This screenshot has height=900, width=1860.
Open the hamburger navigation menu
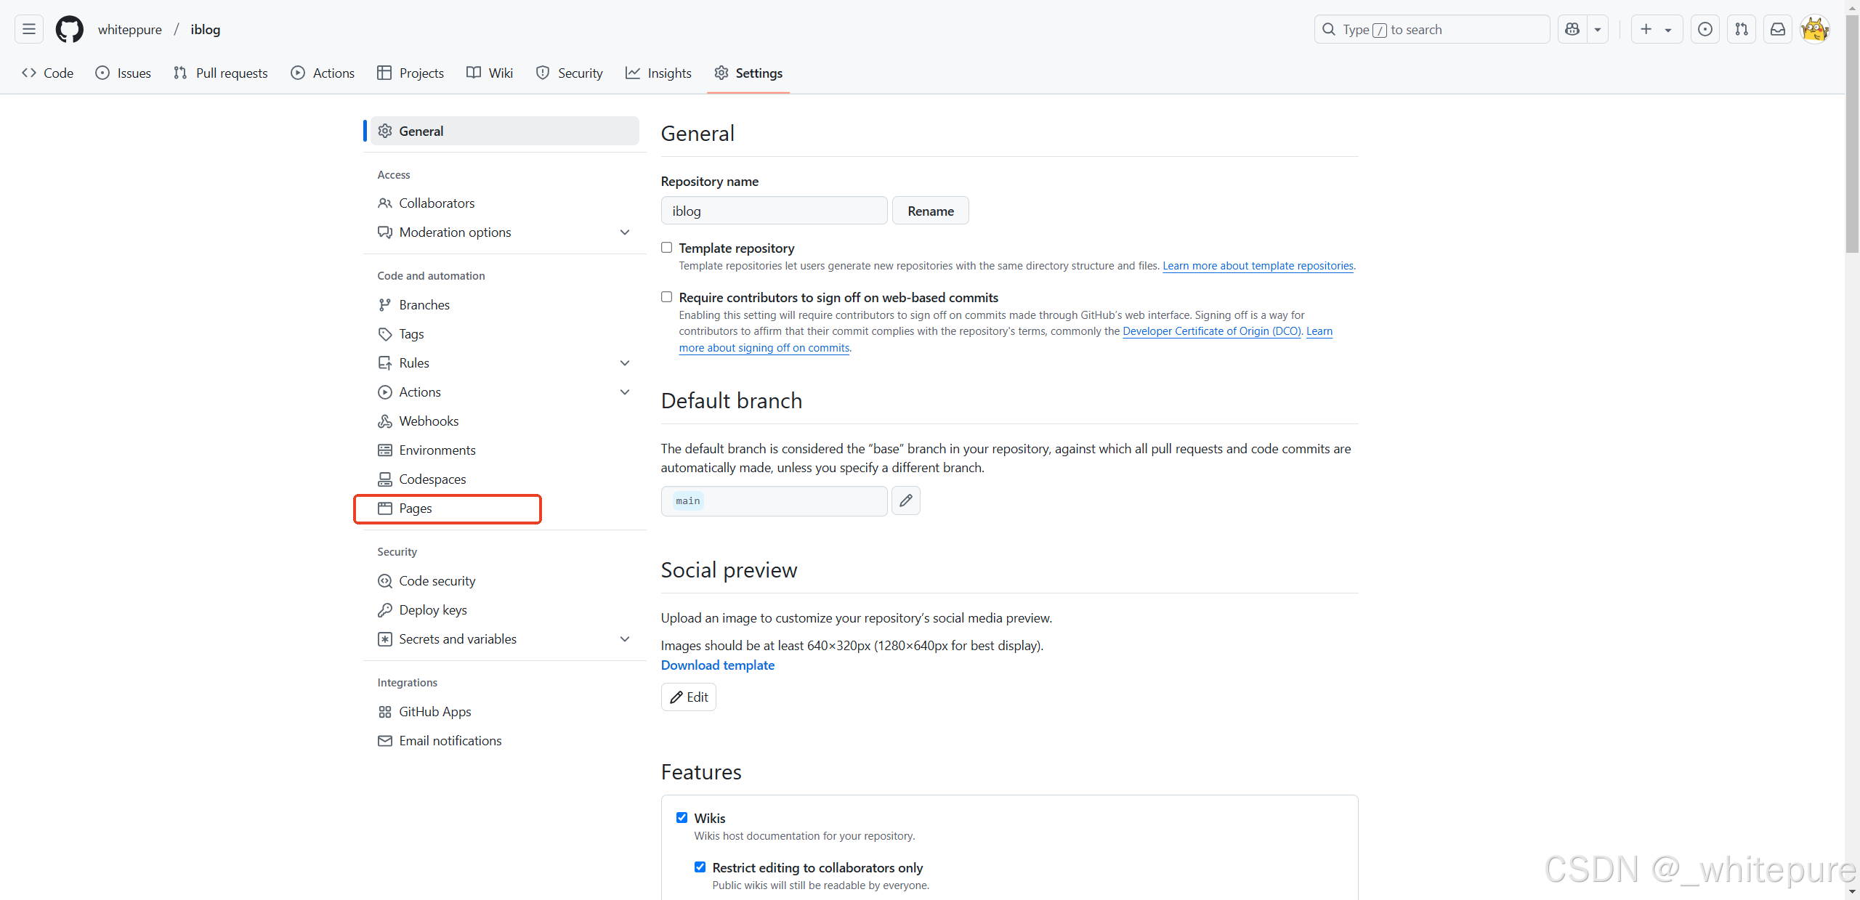coord(29,29)
